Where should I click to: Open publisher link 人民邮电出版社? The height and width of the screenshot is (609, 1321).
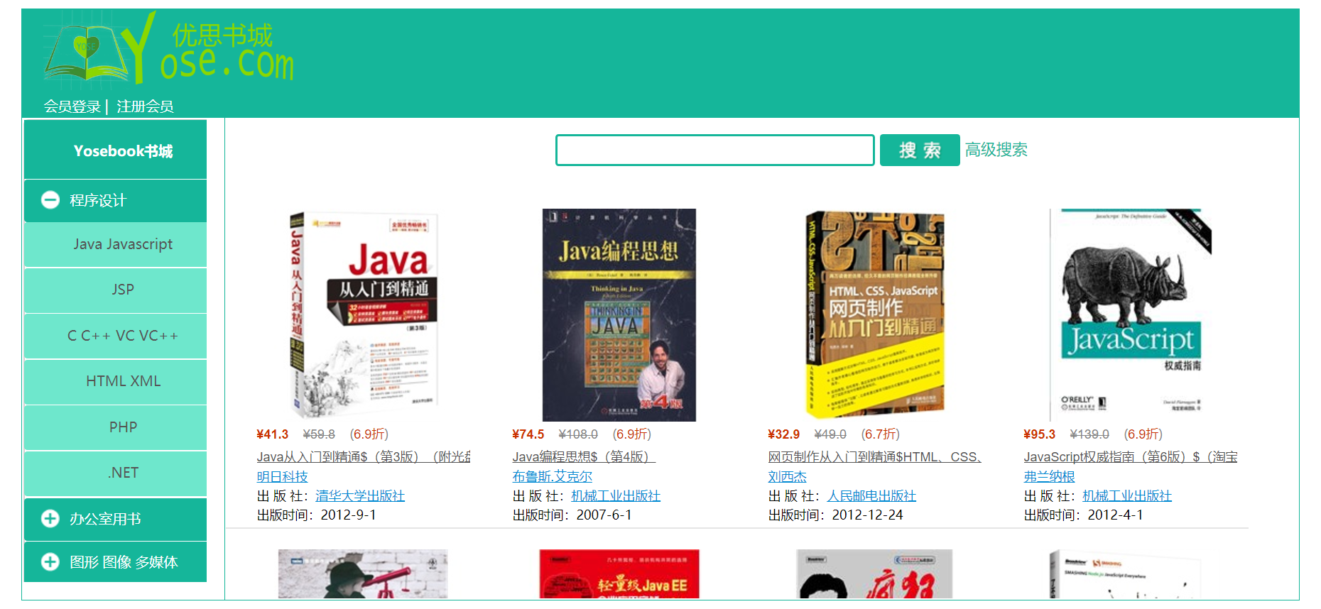[871, 495]
